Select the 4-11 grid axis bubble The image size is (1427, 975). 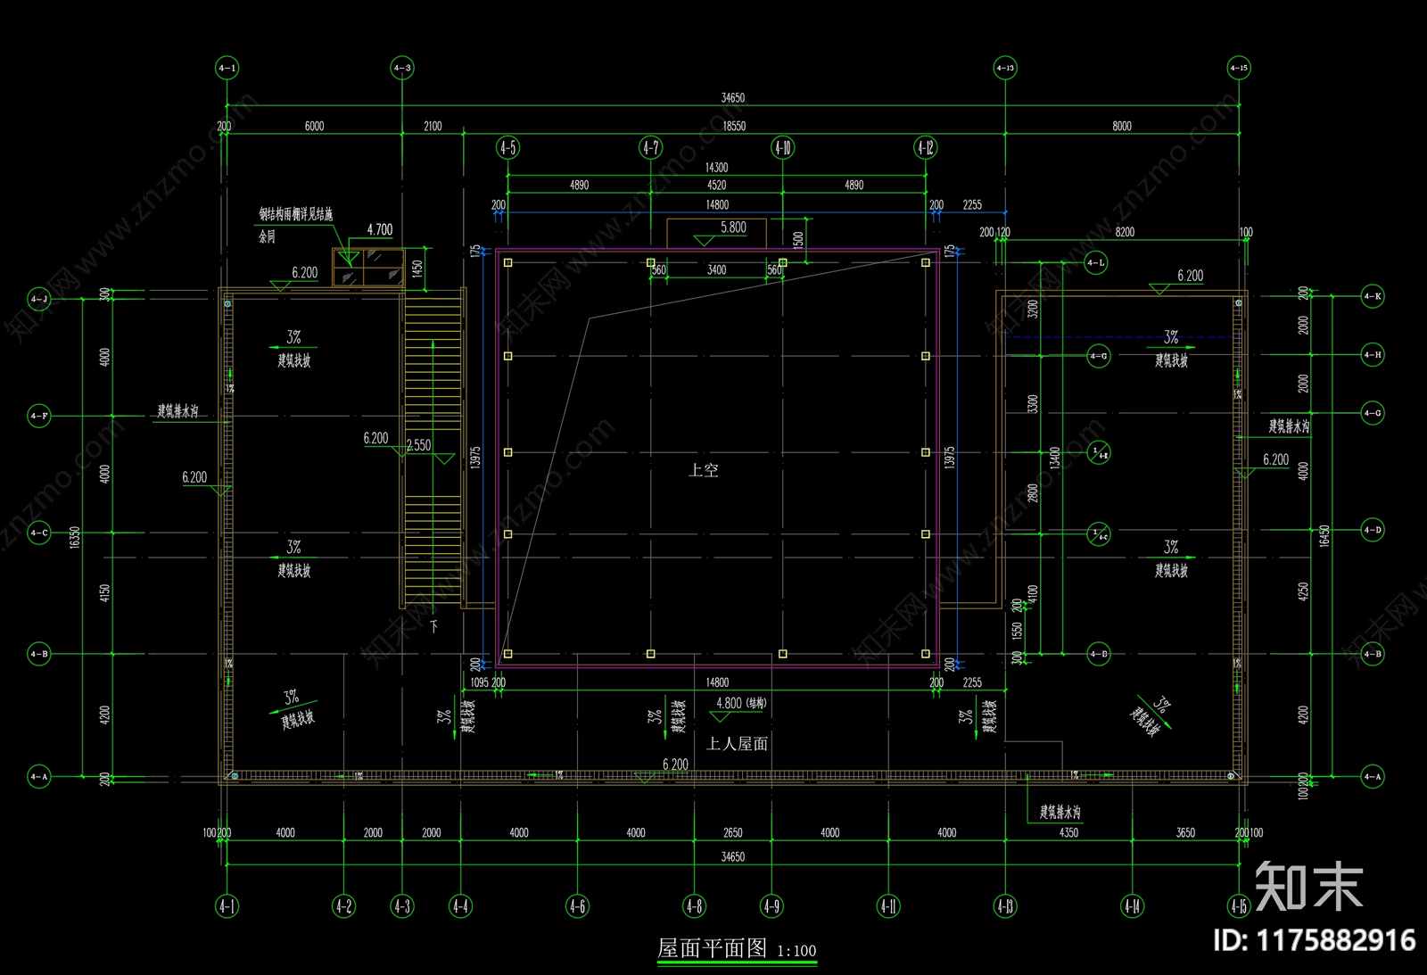pyautogui.click(x=888, y=906)
